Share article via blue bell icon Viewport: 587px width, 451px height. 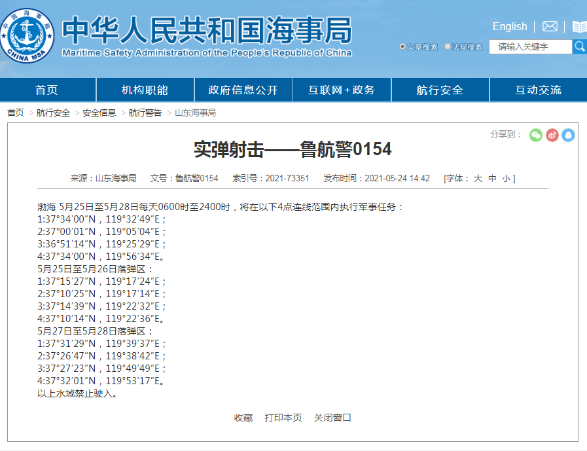point(568,135)
